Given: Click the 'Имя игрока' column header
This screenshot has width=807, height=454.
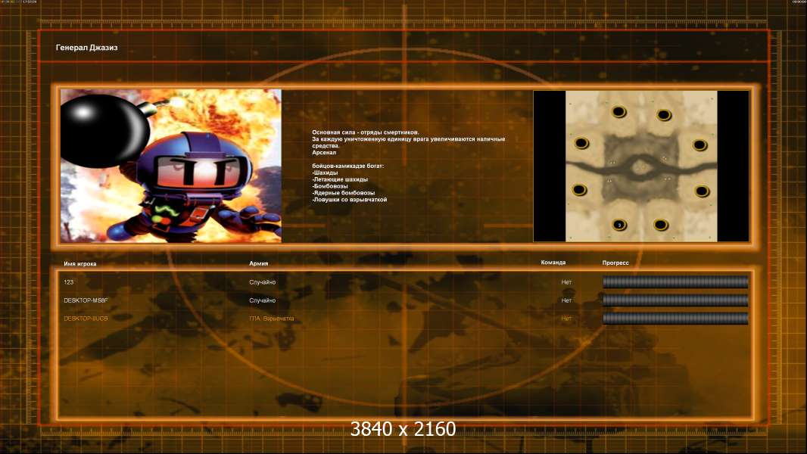Looking at the screenshot, I should click(79, 264).
